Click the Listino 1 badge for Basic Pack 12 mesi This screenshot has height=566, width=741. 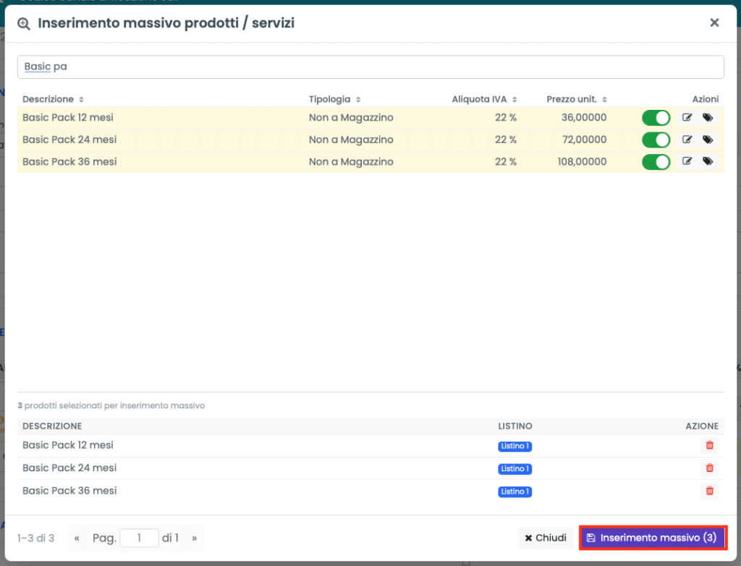515,446
